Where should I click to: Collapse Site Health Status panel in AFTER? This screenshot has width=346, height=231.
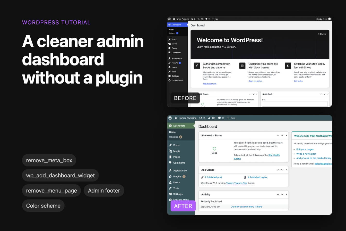(286, 135)
